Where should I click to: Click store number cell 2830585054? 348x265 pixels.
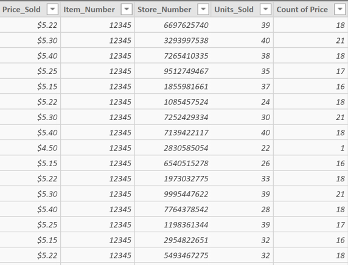click(x=173, y=148)
